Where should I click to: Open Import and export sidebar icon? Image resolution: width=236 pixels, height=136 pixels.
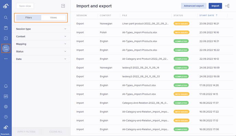pyautogui.click(x=6, y=48)
